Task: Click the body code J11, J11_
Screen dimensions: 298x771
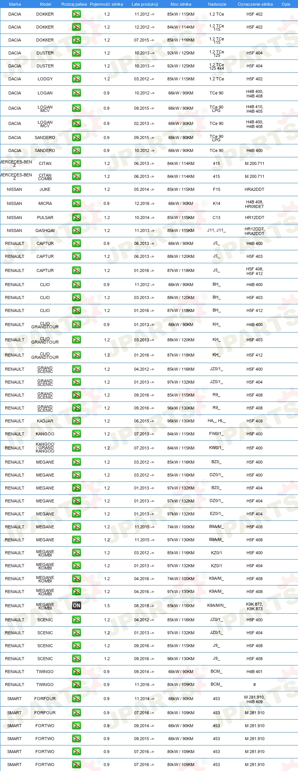Action: (x=216, y=230)
